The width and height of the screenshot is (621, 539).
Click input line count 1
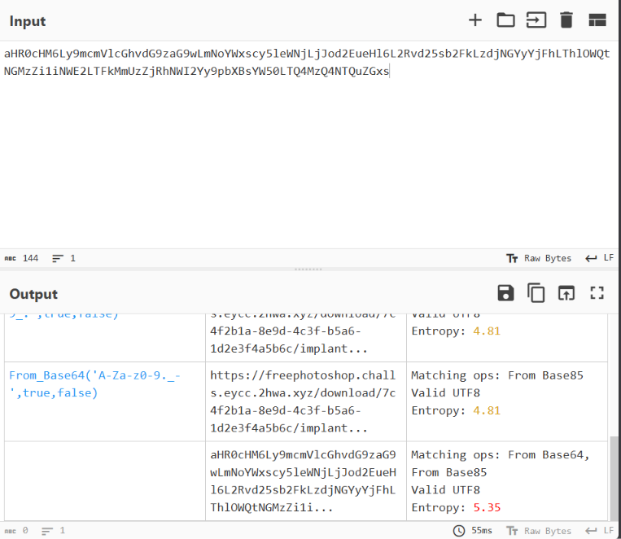tap(63, 258)
